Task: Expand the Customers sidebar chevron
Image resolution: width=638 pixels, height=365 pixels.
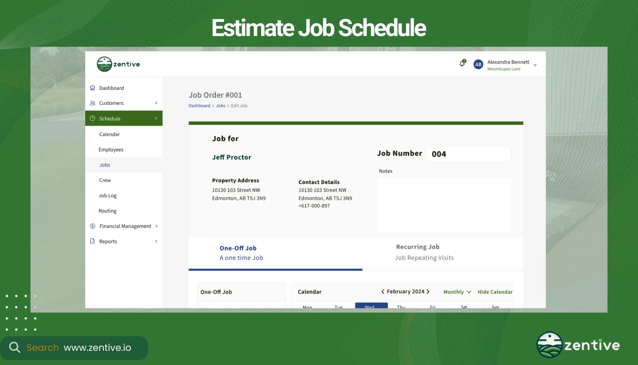Action: click(x=156, y=103)
